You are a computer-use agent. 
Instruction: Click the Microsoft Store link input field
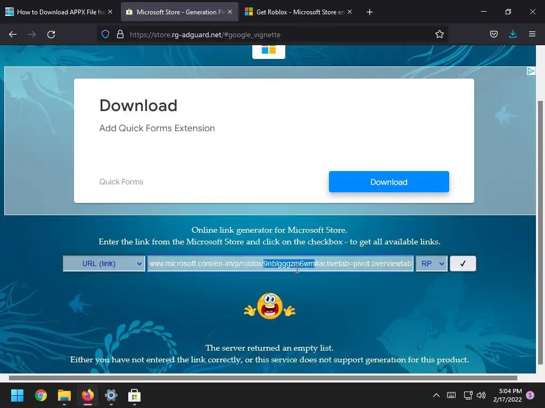[x=280, y=263]
